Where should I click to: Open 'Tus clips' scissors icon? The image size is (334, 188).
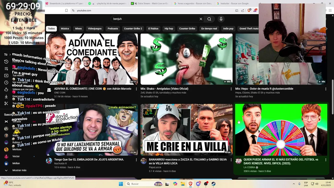tap(6, 103)
